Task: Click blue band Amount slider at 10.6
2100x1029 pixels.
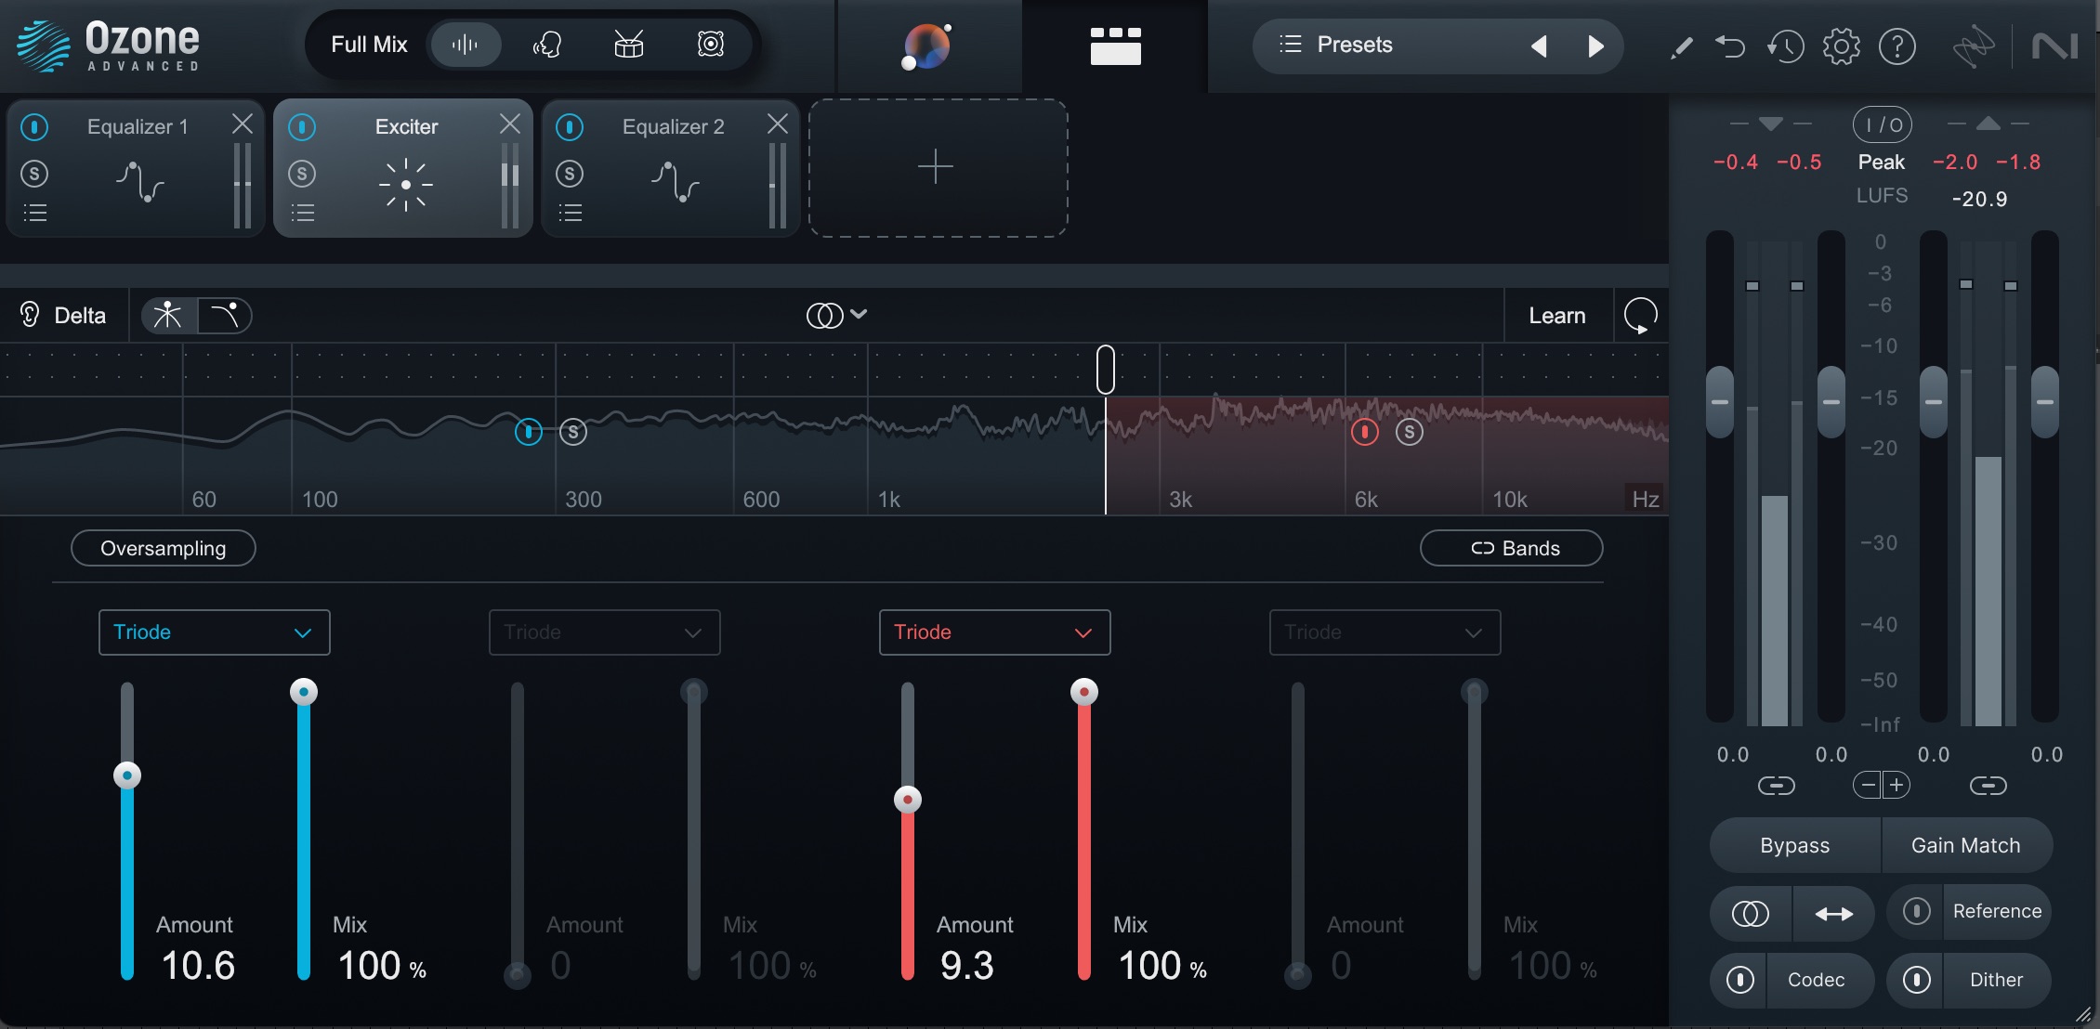Action: click(x=127, y=775)
